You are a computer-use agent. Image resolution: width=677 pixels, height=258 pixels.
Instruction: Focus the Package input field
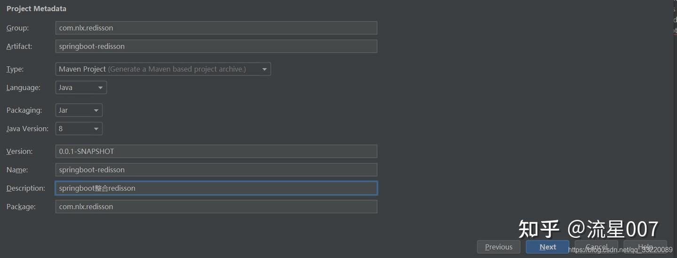216,206
